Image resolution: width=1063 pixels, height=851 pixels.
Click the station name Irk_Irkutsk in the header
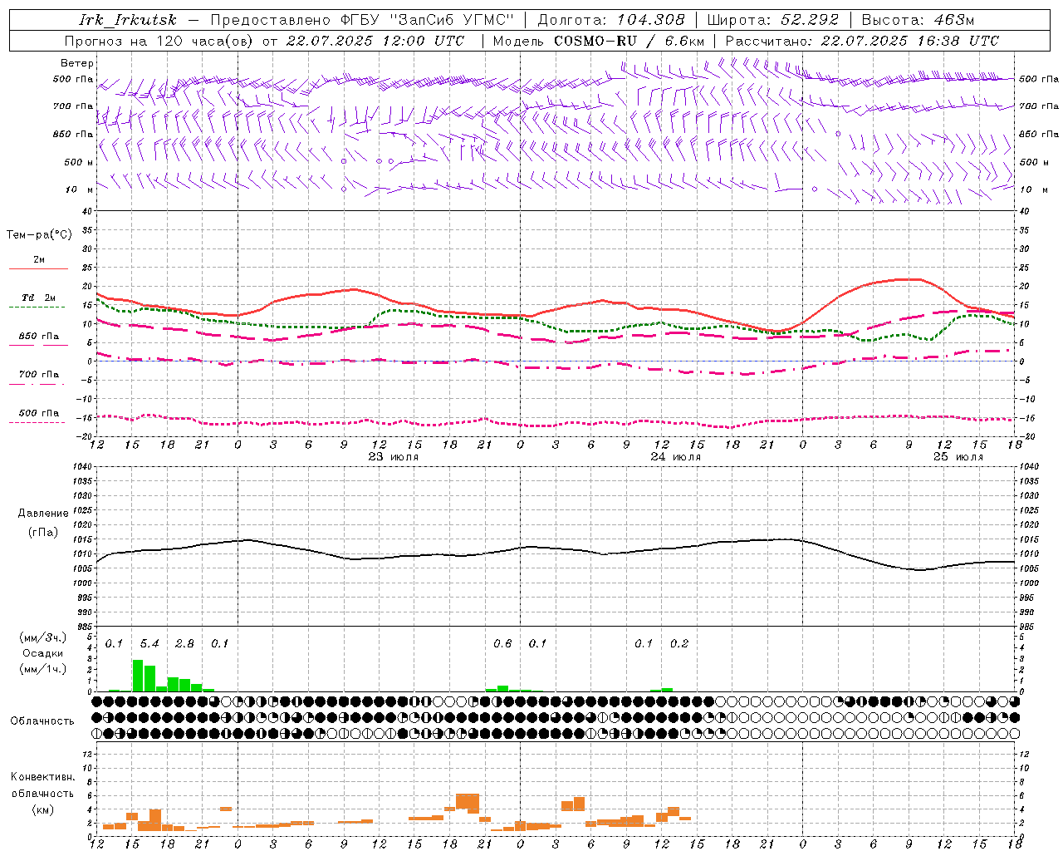coord(128,20)
